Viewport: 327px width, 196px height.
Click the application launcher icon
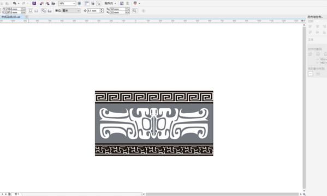coord(135,3)
